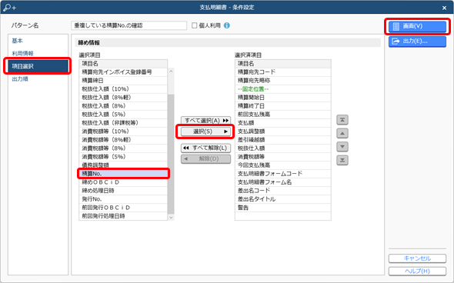The image size is (454, 283).
Task: Select 税抜仕入額（8%） in left list
Action: (x=123, y=106)
